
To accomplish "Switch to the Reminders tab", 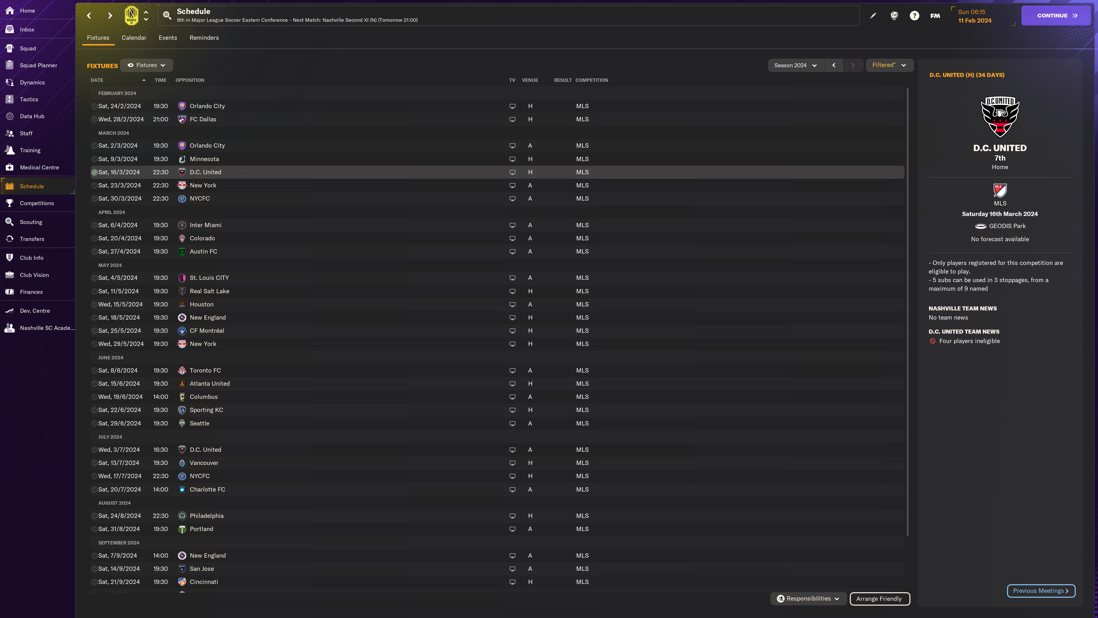I will [x=204, y=37].
